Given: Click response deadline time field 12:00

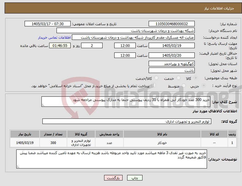Looking at the screenshot, I should click(x=125, y=45).
